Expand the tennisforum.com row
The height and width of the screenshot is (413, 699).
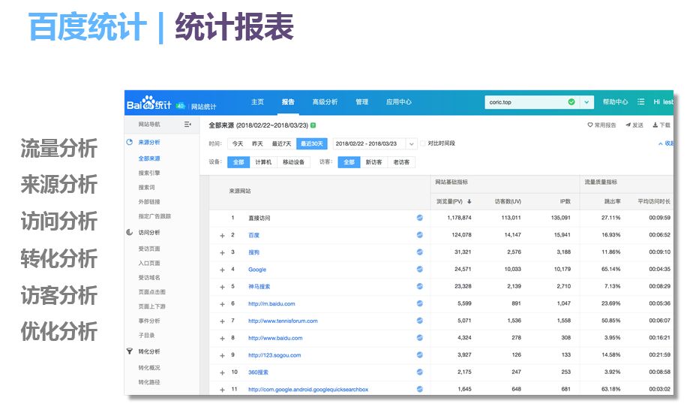click(222, 321)
